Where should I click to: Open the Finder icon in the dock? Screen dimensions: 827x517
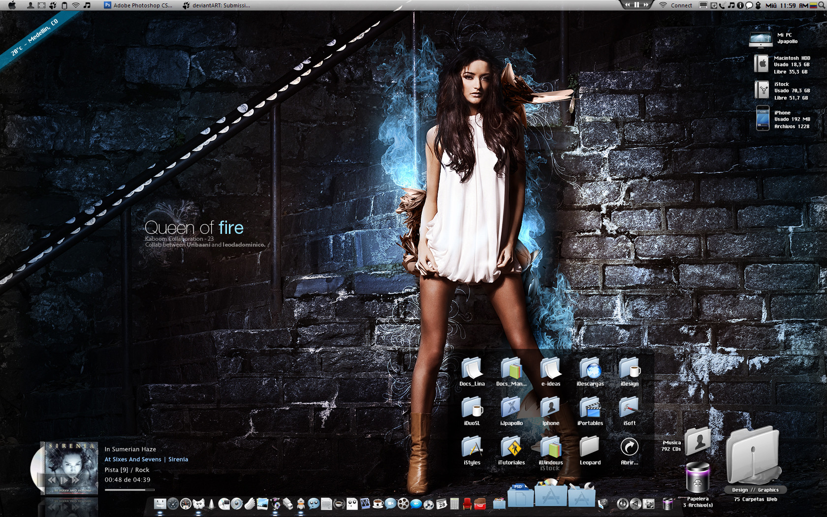[159, 503]
